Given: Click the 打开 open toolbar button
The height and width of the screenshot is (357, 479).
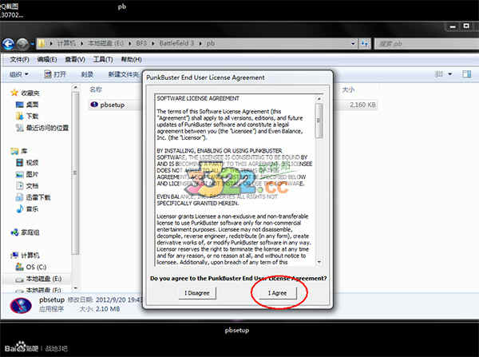Looking at the screenshot, I should [55, 74].
